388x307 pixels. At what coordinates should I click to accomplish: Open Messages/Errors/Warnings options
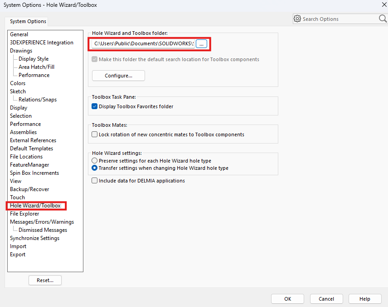(x=42, y=222)
